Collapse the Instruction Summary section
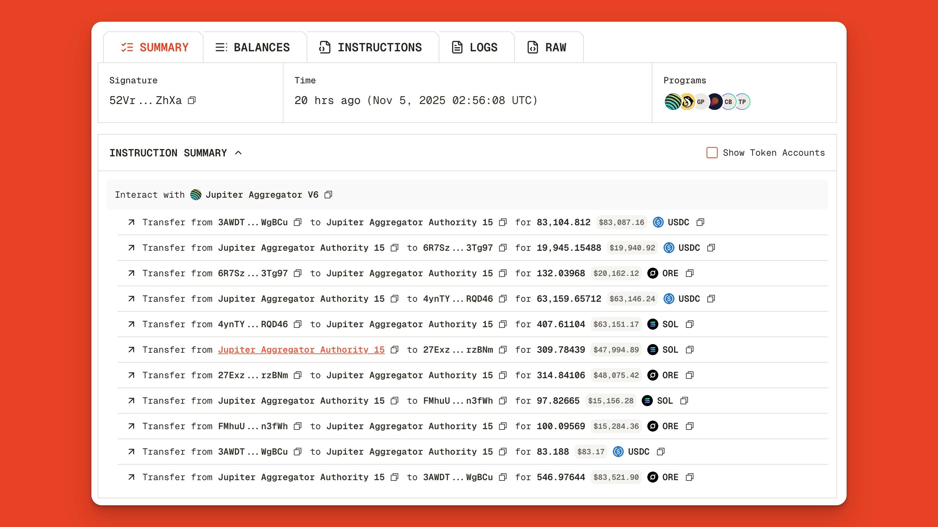The height and width of the screenshot is (527, 938). [239, 153]
